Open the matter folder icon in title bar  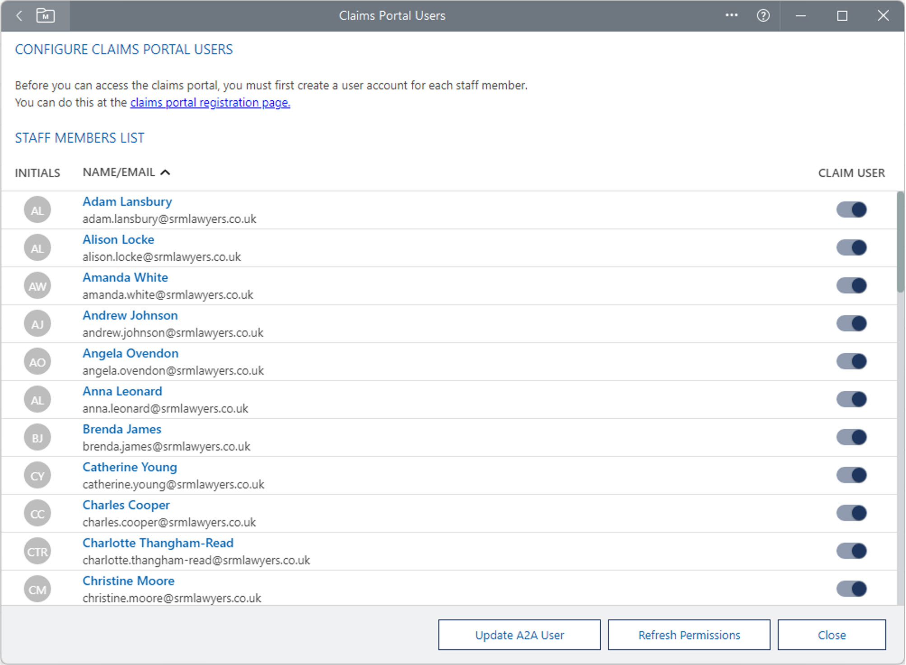click(45, 16)
